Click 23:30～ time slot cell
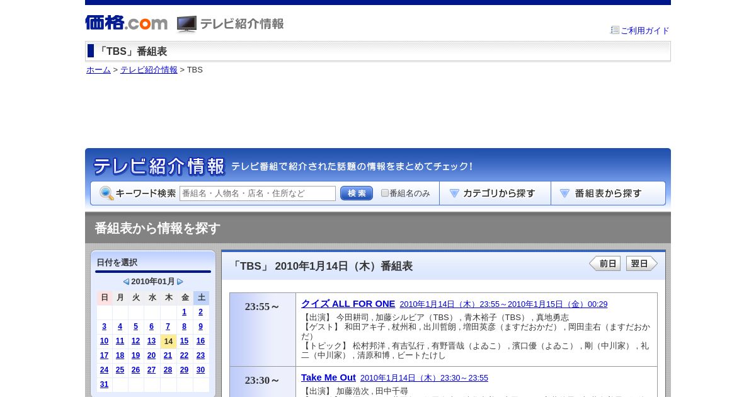This screenshot has width=756, height=397. click(263, 382)
